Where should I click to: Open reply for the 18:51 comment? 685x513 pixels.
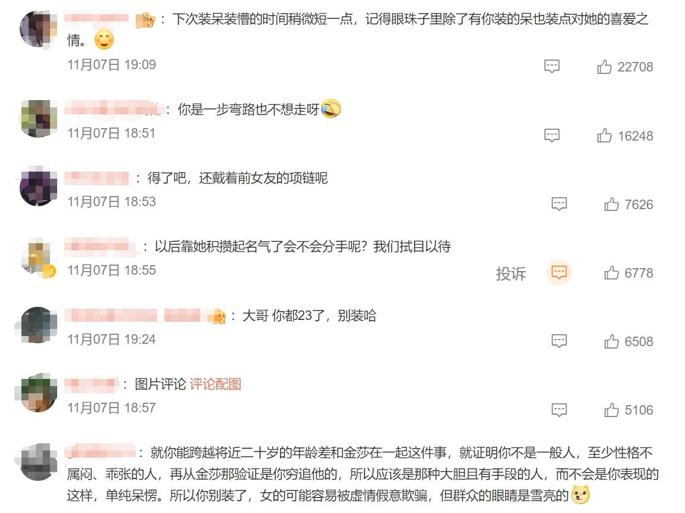tap(552, 135)
